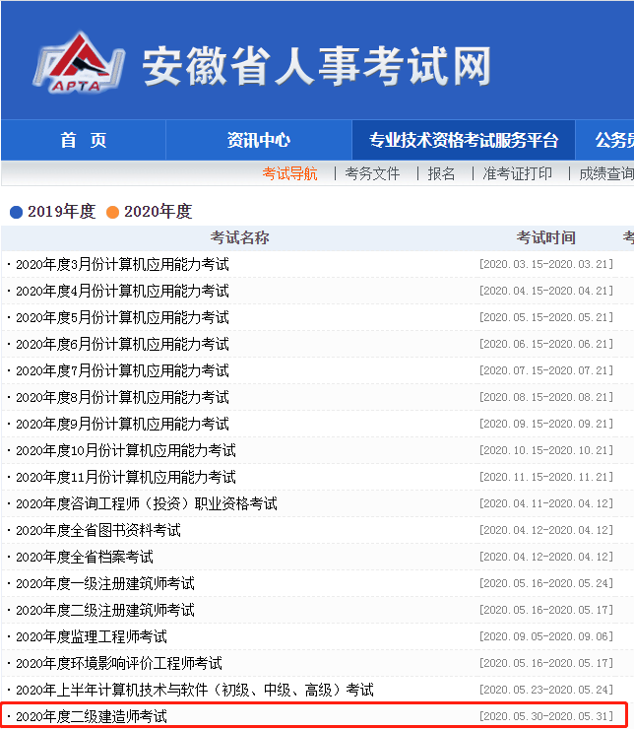Image resolution: width=634 pixels, height=729 pixels.
Task: Open 2020年度3月份计算机应用能力考试 link
Action: (122, 264)
